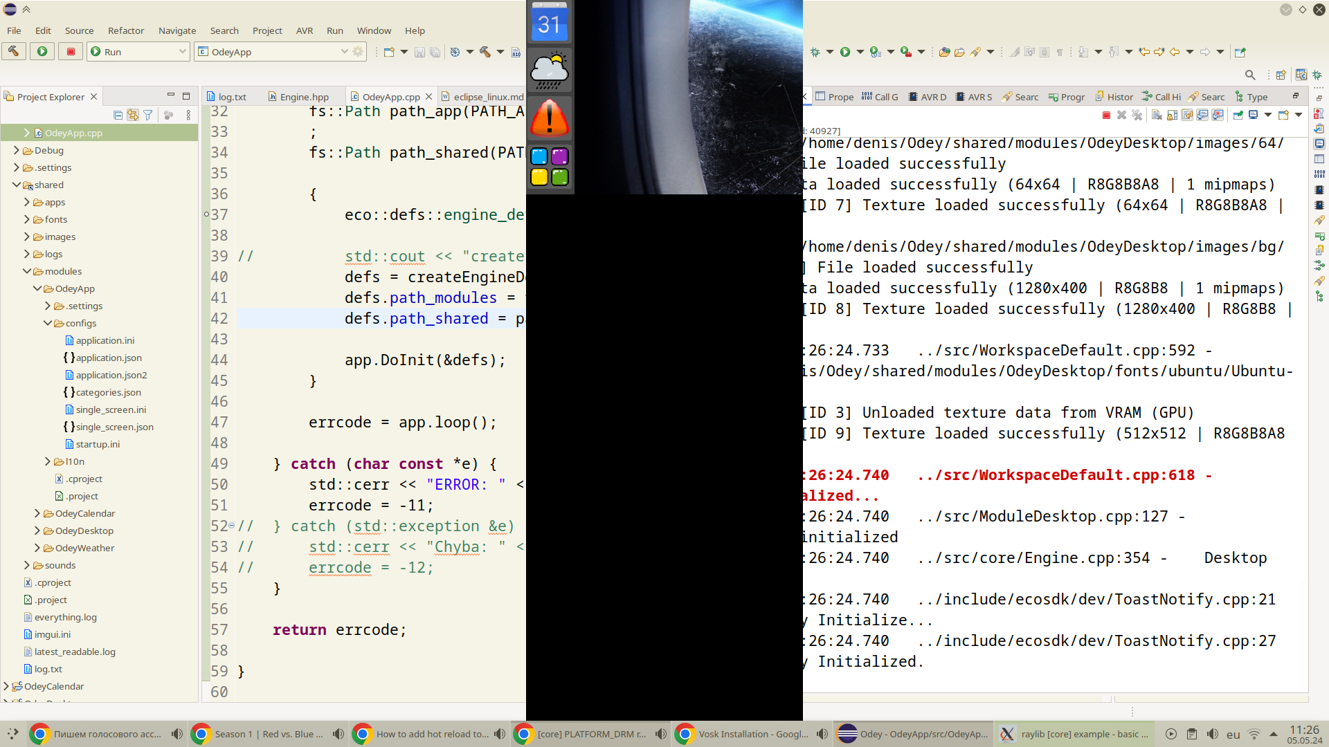Viewport: 1329px width, 747px height.
Task: Switch to the Engine.hpp editor tab
Action: (304, 97)
